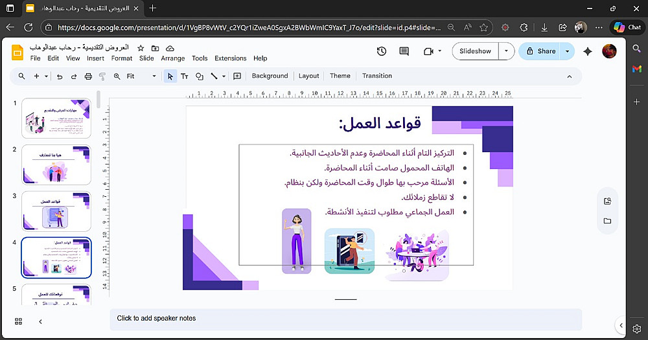Click the folder icon in right side panel
Viewport: 648px width, 340px height.
point(607,221)
